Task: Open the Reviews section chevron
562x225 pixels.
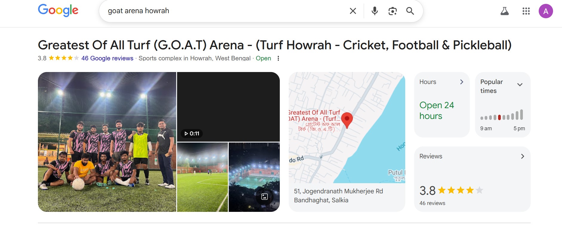Action: (x=522, y=156)
